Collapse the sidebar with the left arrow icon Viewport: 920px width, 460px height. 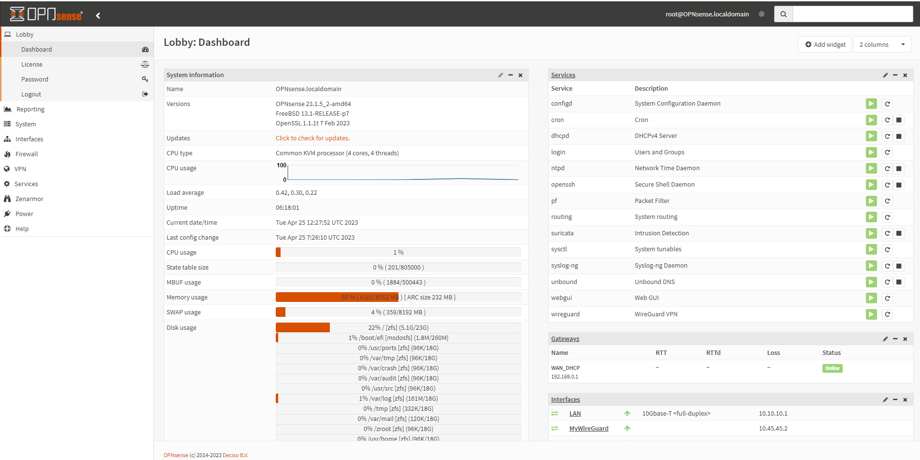[98, 15]
